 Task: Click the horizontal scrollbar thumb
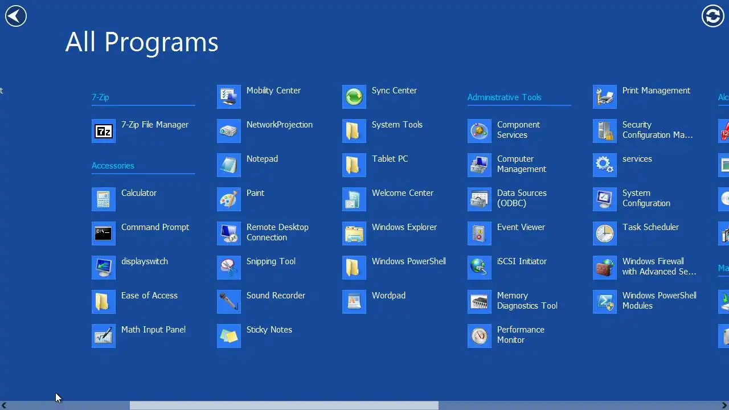click(284, 405)
